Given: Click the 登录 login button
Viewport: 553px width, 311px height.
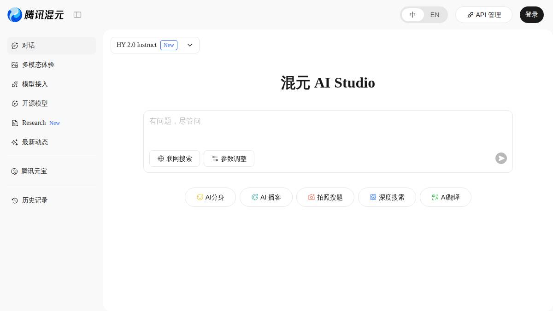Looking at the screenshot, I should (x=532, y=15).
